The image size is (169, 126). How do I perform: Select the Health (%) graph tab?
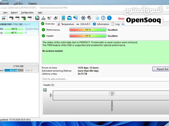[x=49, y=85]
